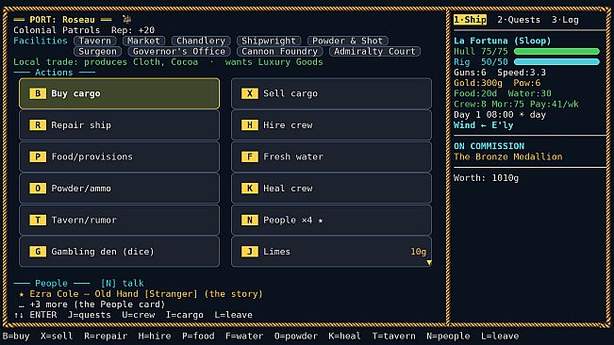Screen dimensions: 614x345
Task: Open the People ×4 action entry
Action: (331, 221)
